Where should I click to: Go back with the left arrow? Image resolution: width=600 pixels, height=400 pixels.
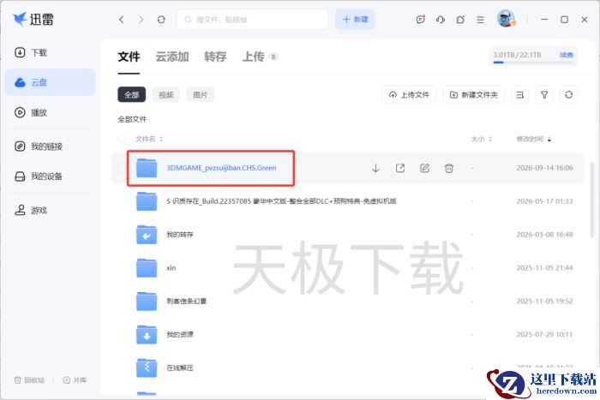(122, 20)
